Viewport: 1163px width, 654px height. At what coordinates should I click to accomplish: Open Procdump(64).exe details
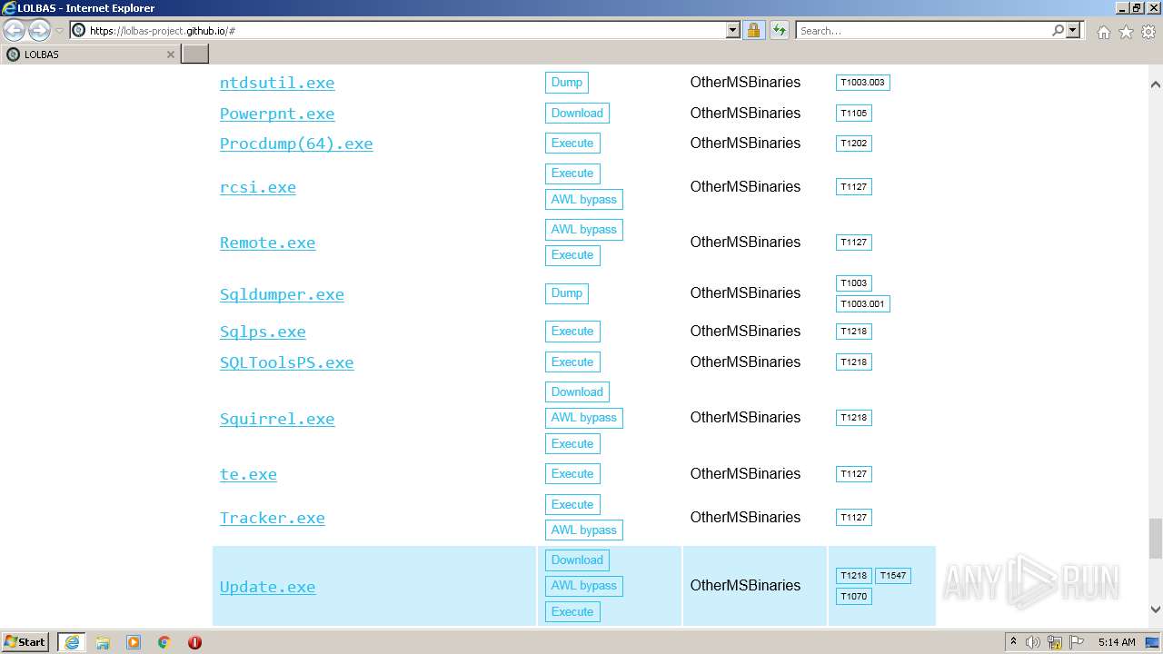(x=296, y=144)
